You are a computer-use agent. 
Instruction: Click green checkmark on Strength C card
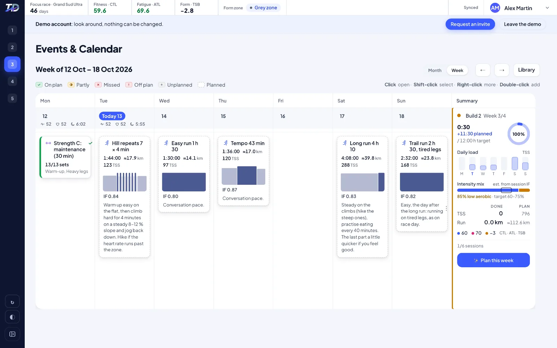click(x=91, y=143)
